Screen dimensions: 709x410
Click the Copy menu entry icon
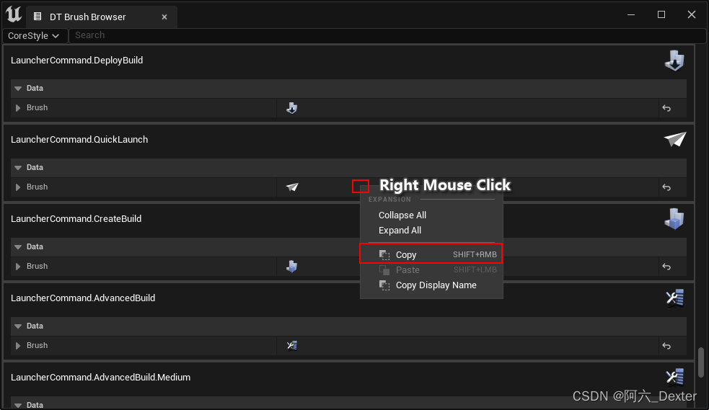tap(384, 255)
